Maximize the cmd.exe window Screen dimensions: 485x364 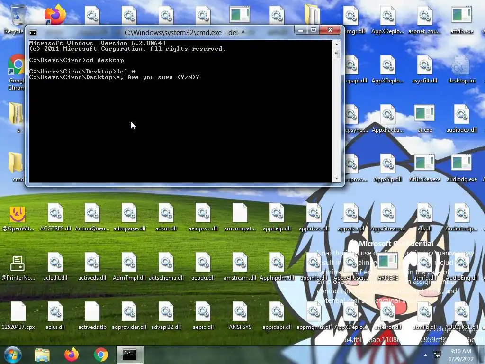[314, 30]
